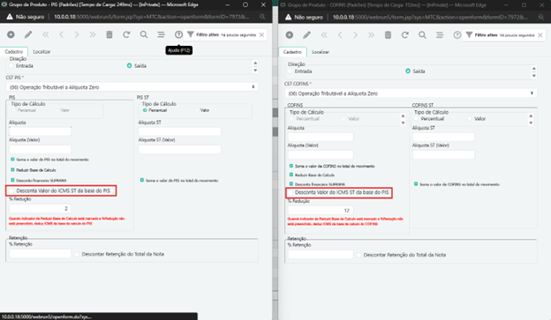Click the refresh icon in COFINS window
Image resolution: width=551 pixels, height=320 pixels.
click(405, 34)
